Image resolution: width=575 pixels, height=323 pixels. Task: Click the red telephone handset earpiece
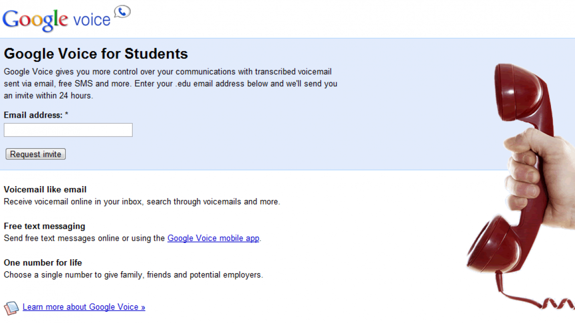pyautogui.click(x=521, y=92)
